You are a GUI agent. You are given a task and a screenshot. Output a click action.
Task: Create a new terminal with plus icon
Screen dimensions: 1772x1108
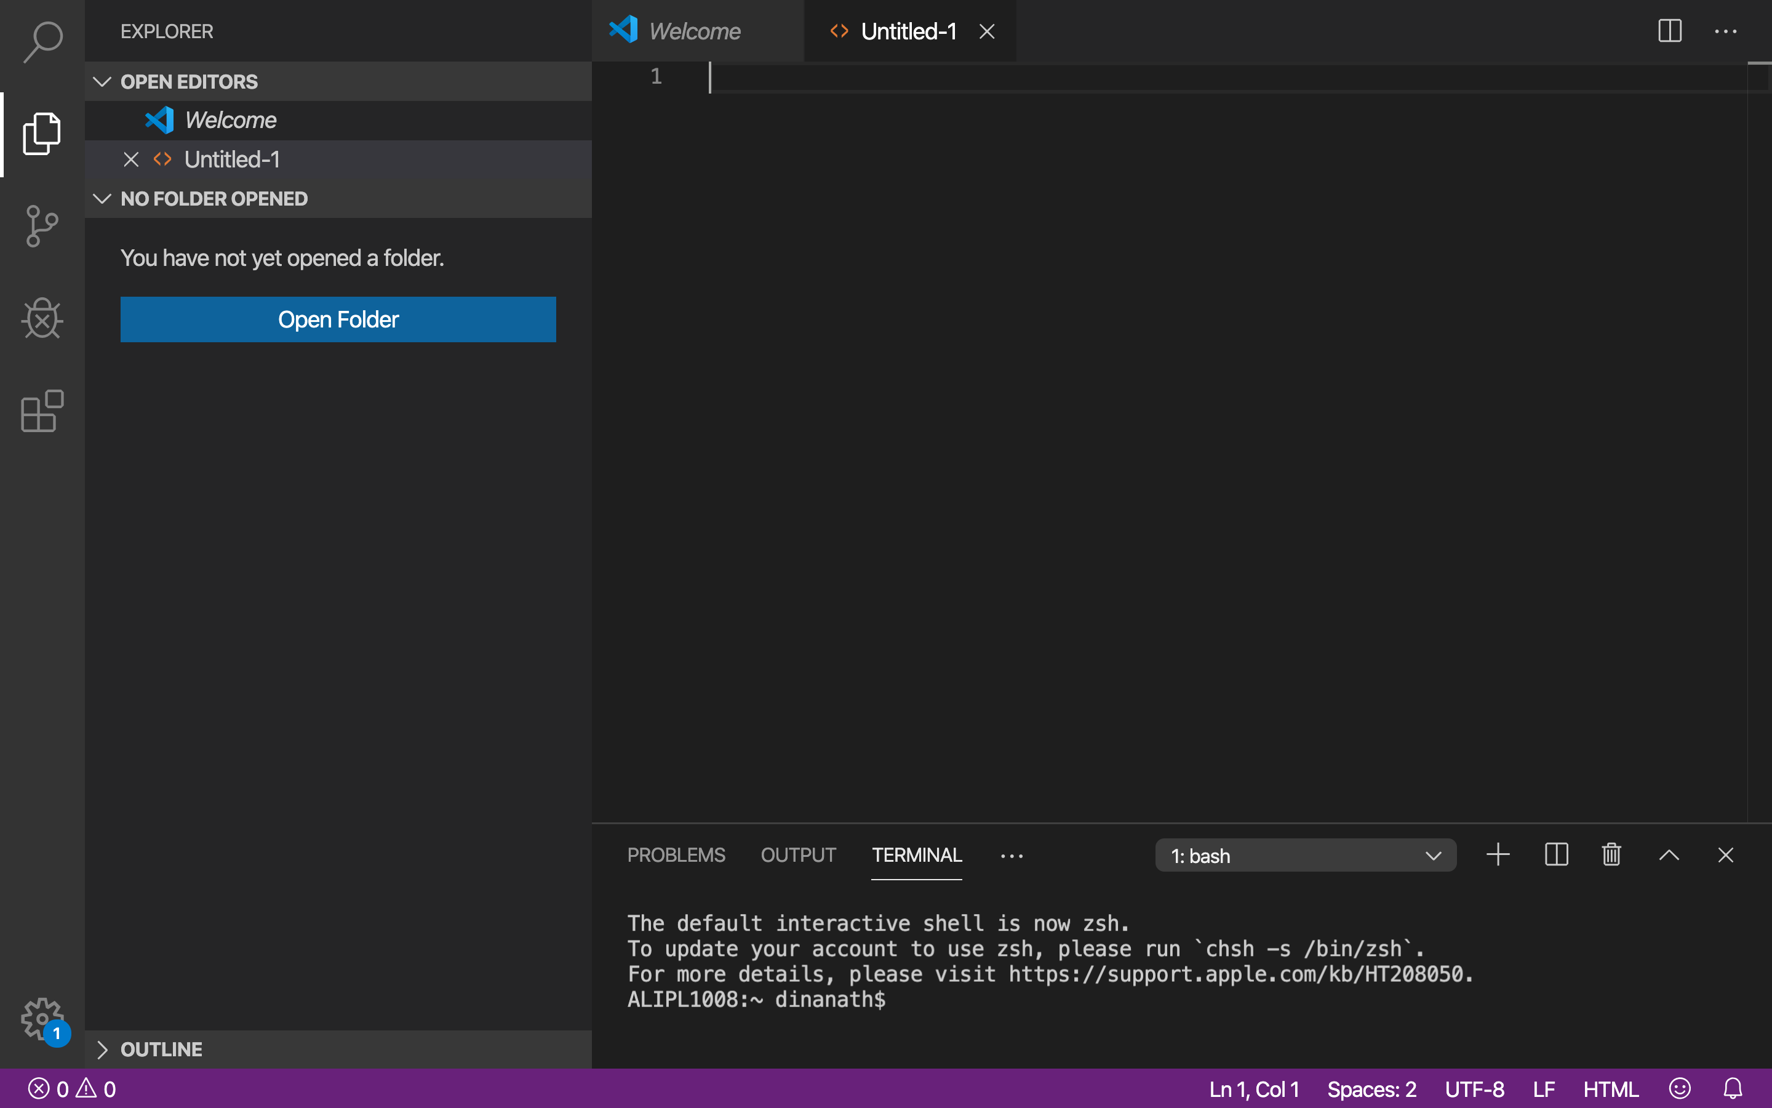pos(1498,854)
